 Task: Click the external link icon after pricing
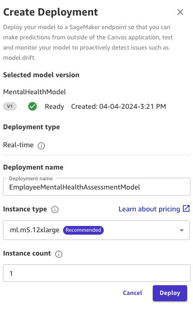pos(186,208)
